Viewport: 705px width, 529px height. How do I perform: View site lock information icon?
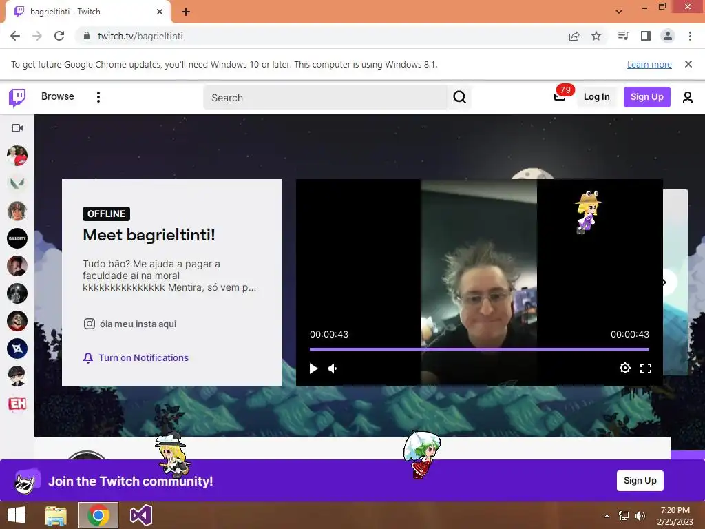tap(87, 36)
